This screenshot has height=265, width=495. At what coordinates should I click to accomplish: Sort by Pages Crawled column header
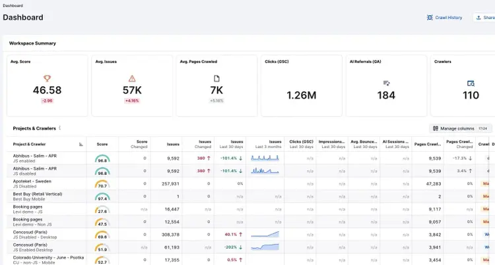coord(428,144)
